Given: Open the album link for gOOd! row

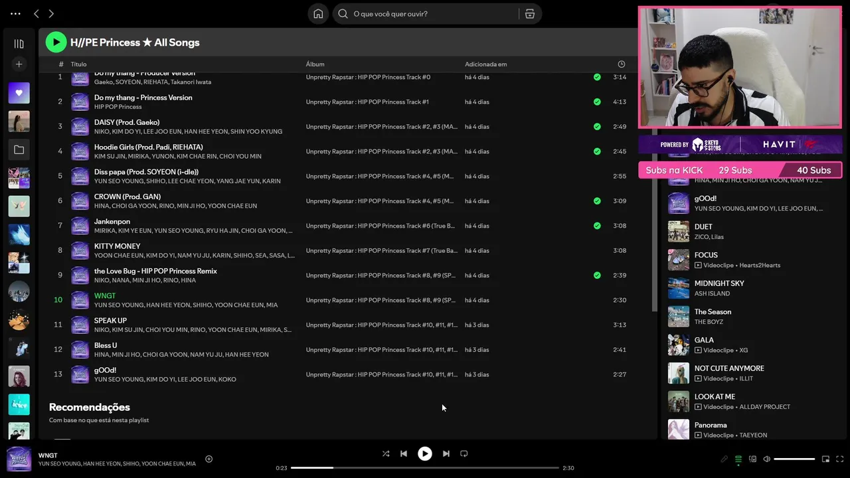Looking at the screenshot, I should point(381,374).
